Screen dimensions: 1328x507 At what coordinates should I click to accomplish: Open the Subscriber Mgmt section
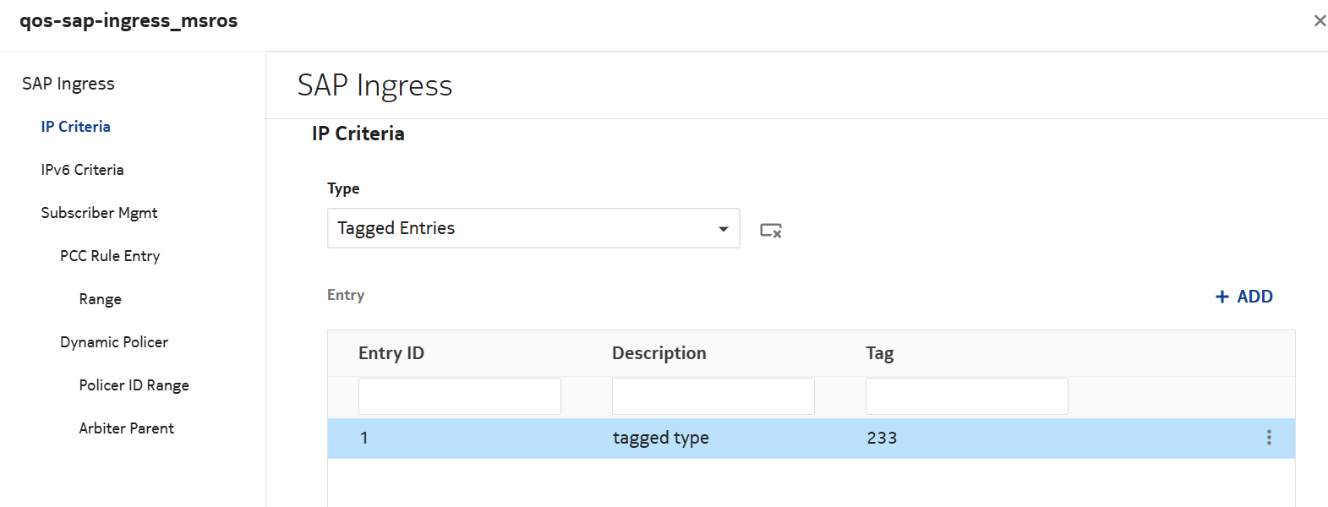pyautogui.click(x=99, y=213)
